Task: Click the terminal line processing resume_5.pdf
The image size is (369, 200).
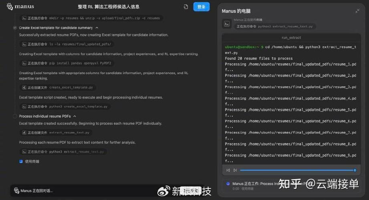Action: [290, 112]
